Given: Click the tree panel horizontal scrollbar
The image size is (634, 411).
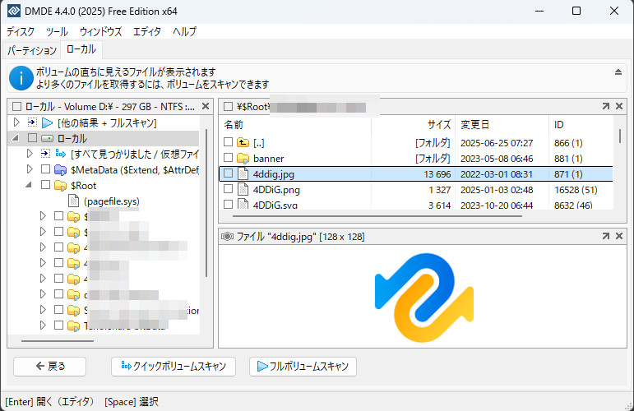Looking at the screenshot, I should [58, 340].
